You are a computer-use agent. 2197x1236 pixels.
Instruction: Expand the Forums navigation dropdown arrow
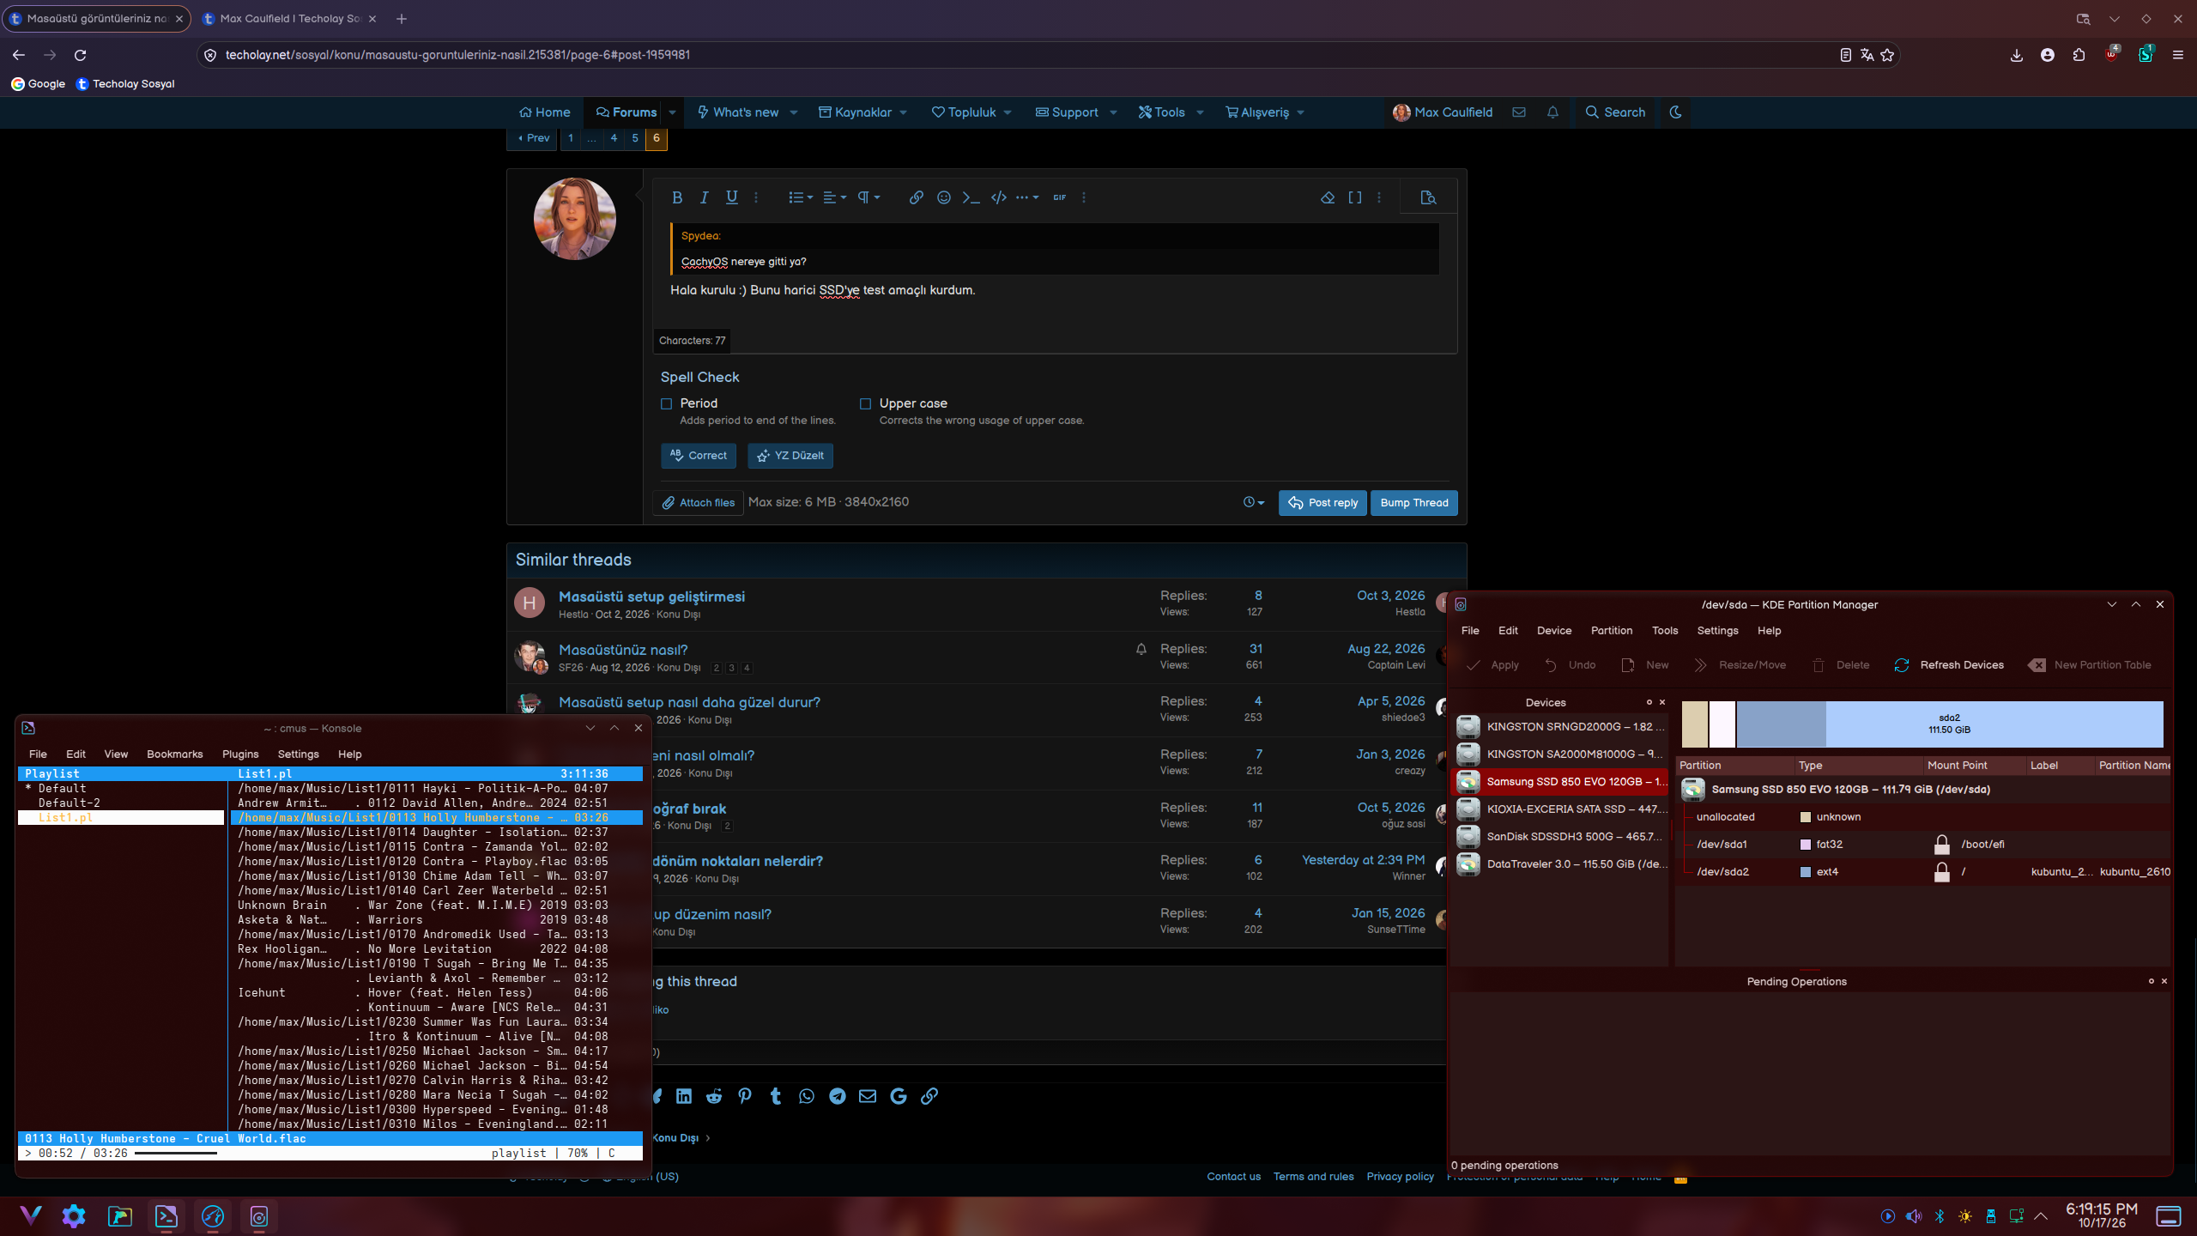(672, 112)
